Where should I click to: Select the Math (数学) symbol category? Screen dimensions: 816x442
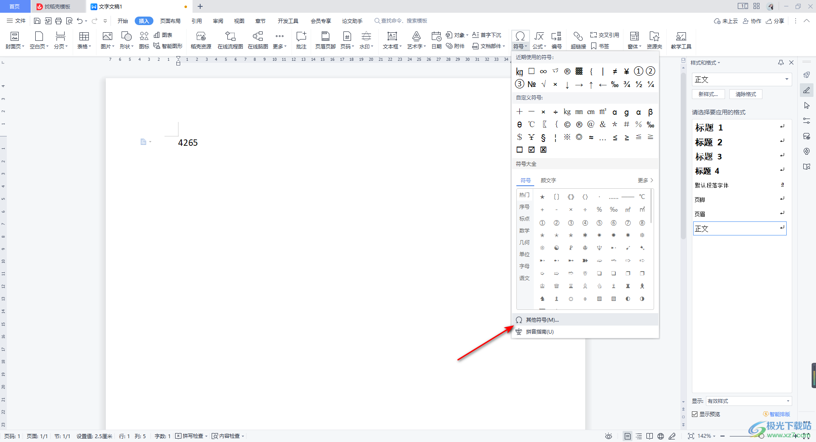(524, 230)
